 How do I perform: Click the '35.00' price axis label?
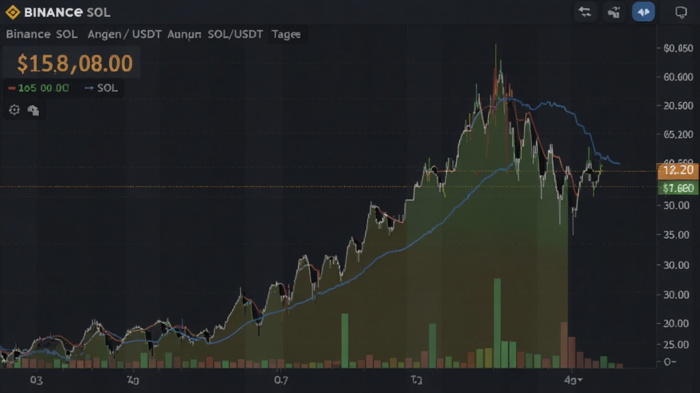tap(676, 235)
